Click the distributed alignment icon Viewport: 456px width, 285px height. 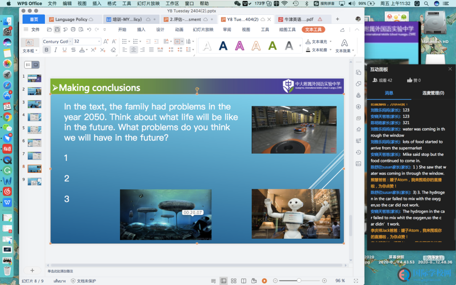click(160, 50)
